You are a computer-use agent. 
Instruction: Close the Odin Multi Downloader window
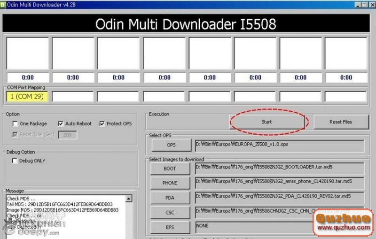[x=372, y=5]
